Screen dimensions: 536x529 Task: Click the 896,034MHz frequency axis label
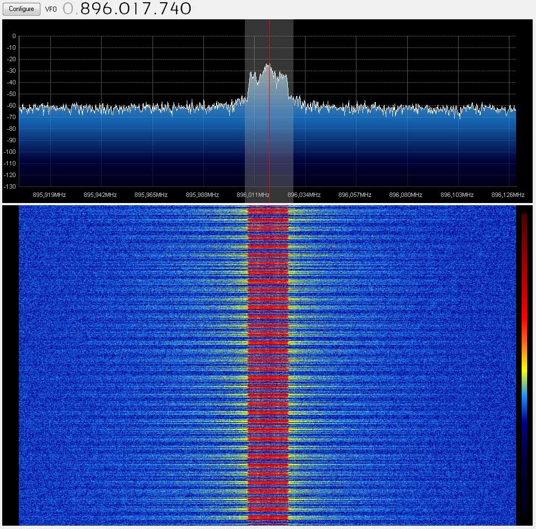tap(304, 195)
